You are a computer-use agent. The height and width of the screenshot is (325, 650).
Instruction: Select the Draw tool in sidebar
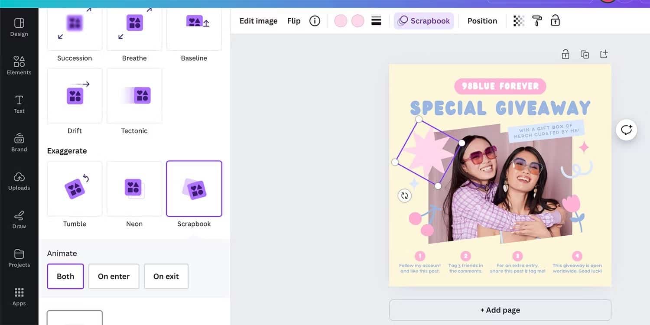coord(19,220)
